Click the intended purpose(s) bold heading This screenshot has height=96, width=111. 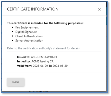tap(45, 23)
